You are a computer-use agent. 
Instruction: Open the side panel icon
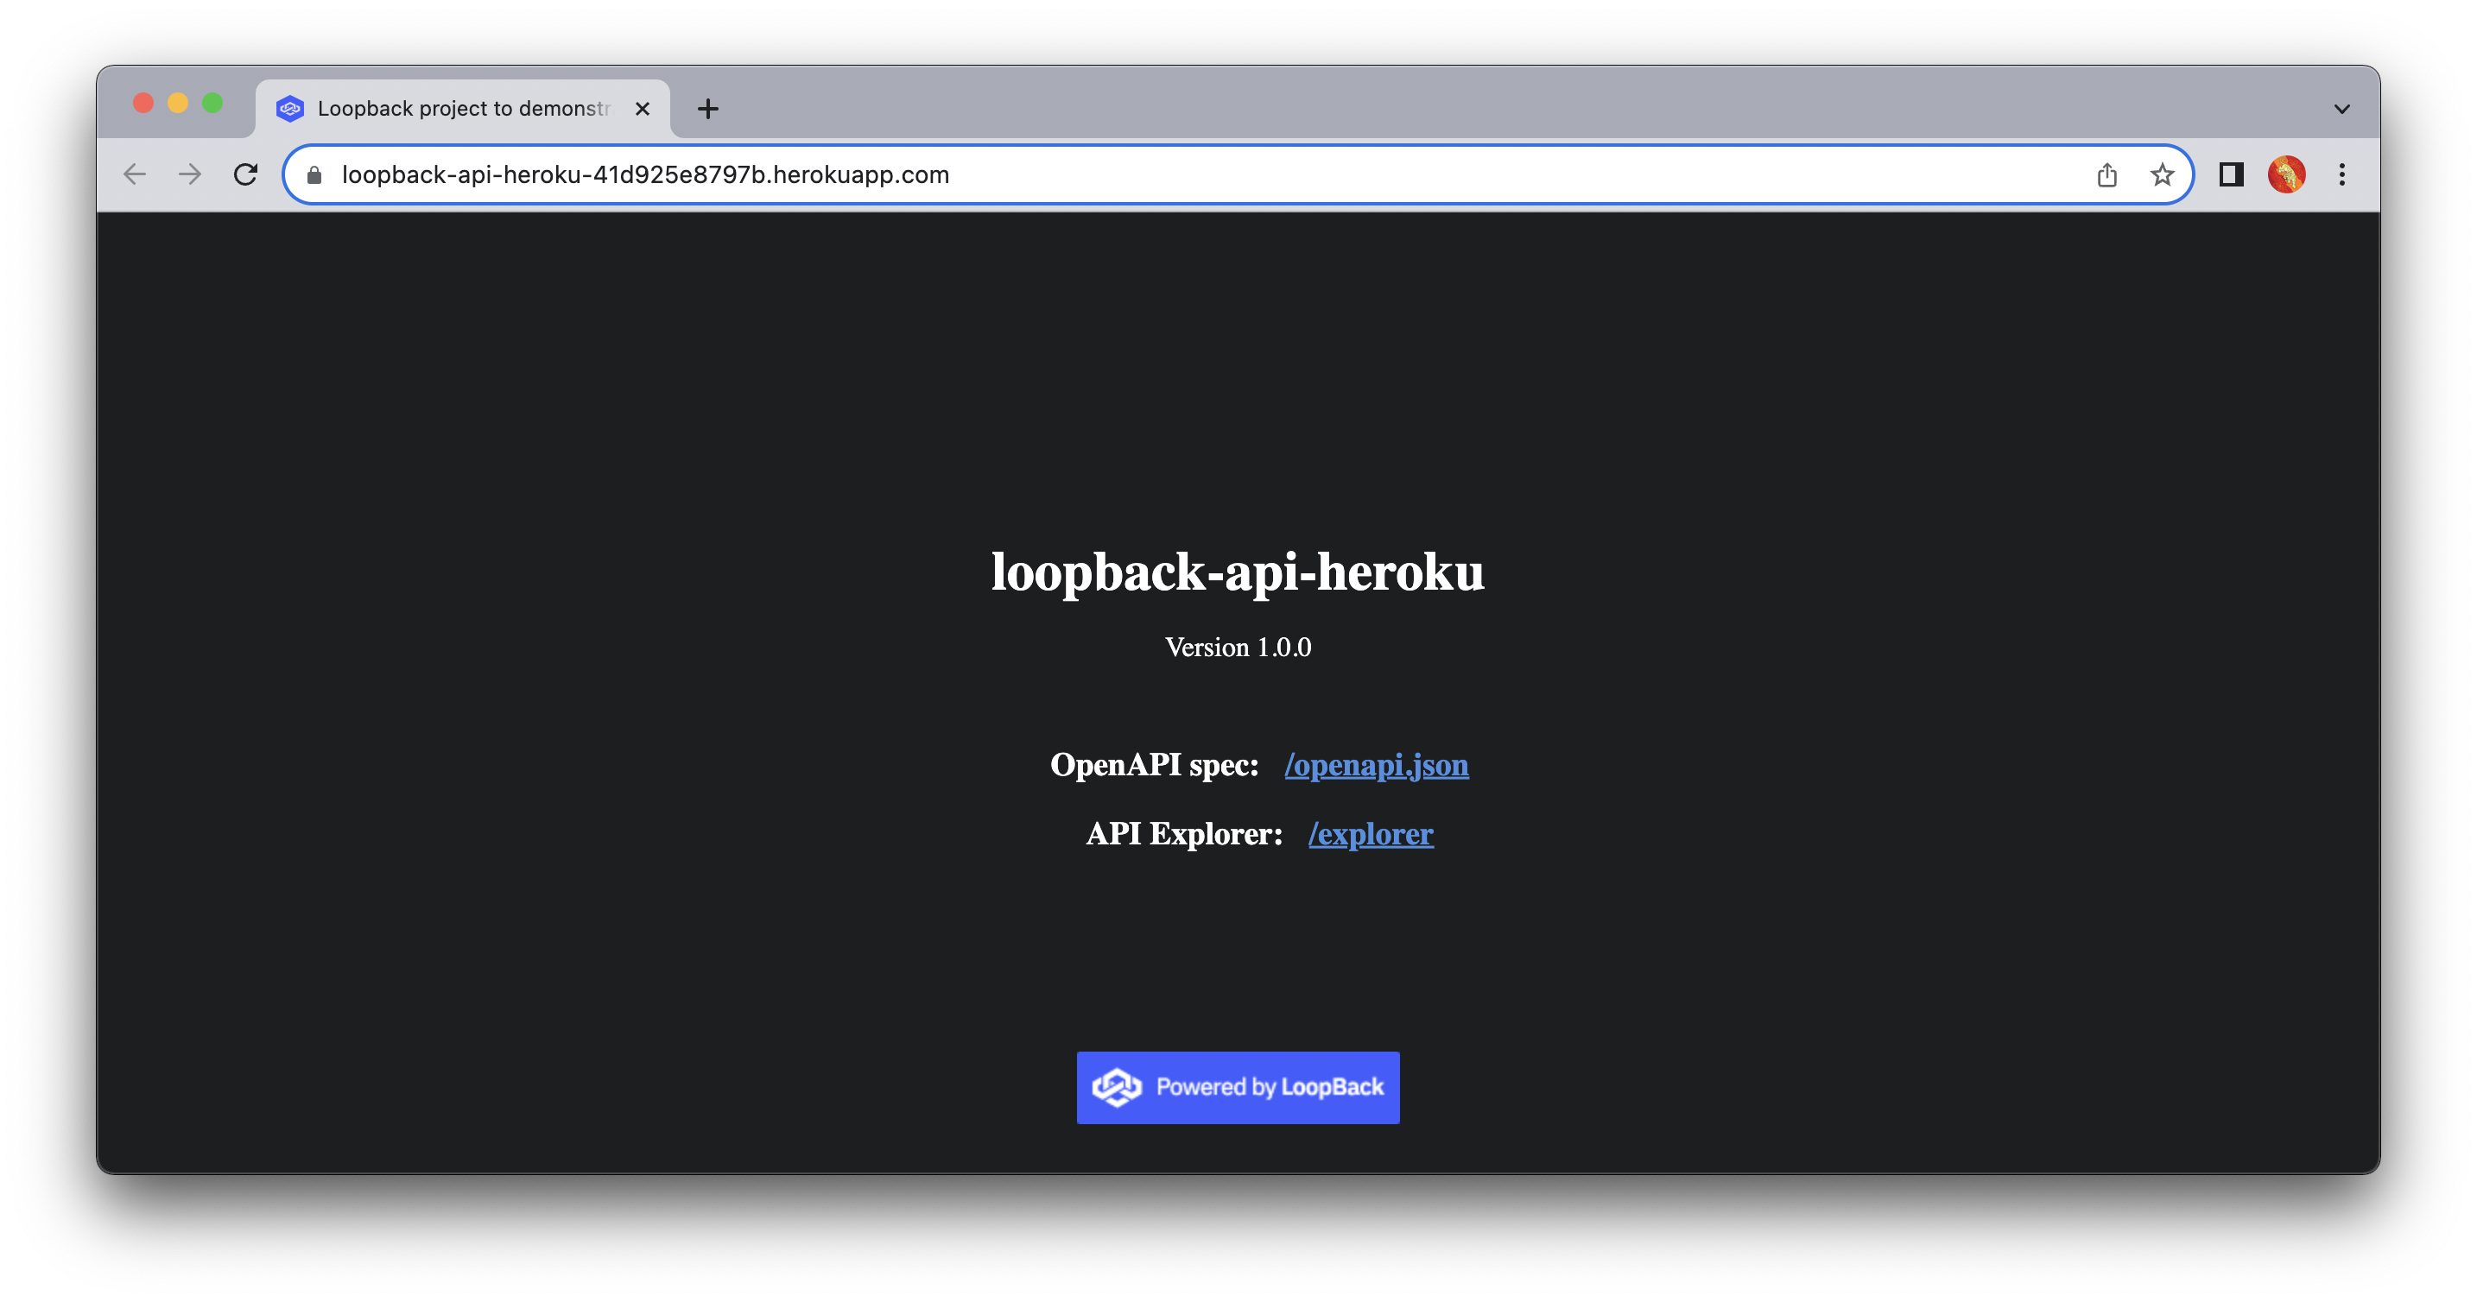point(2231,174)
